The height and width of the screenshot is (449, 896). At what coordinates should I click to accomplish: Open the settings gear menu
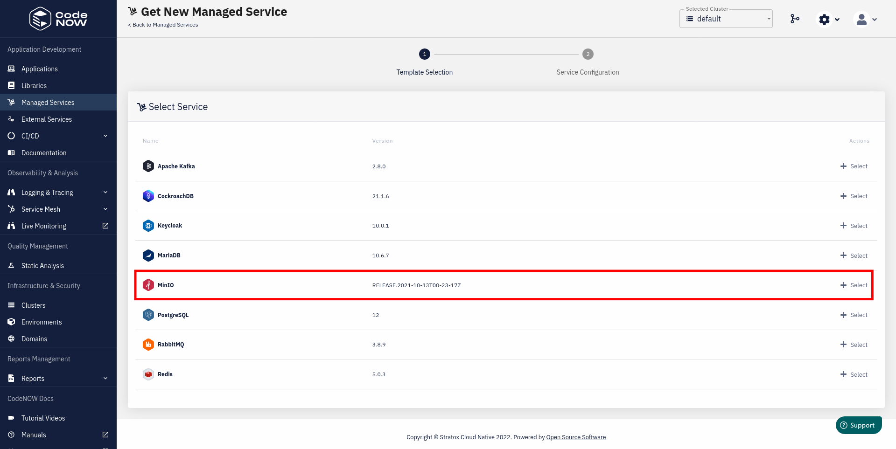[x=829, y=19]
